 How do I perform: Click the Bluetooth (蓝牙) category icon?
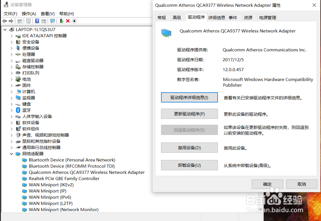pos(18,110)
